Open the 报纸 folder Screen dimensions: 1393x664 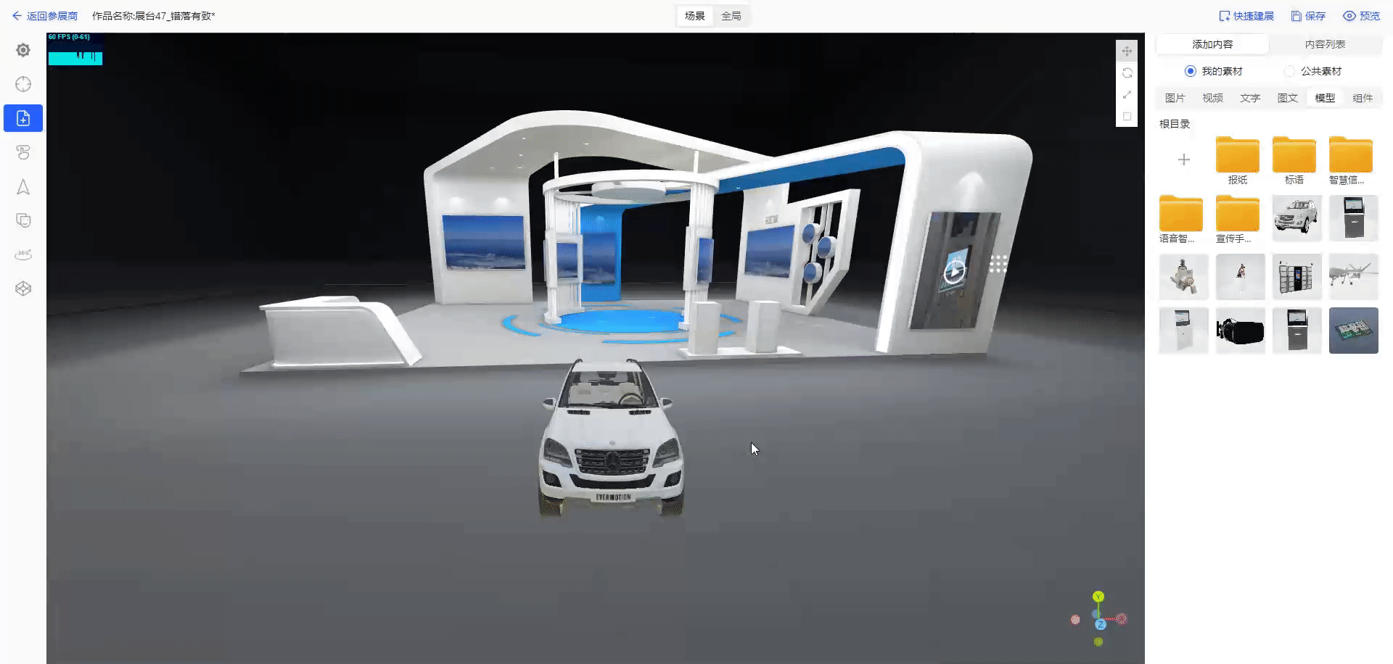[x=1237, y=155]
